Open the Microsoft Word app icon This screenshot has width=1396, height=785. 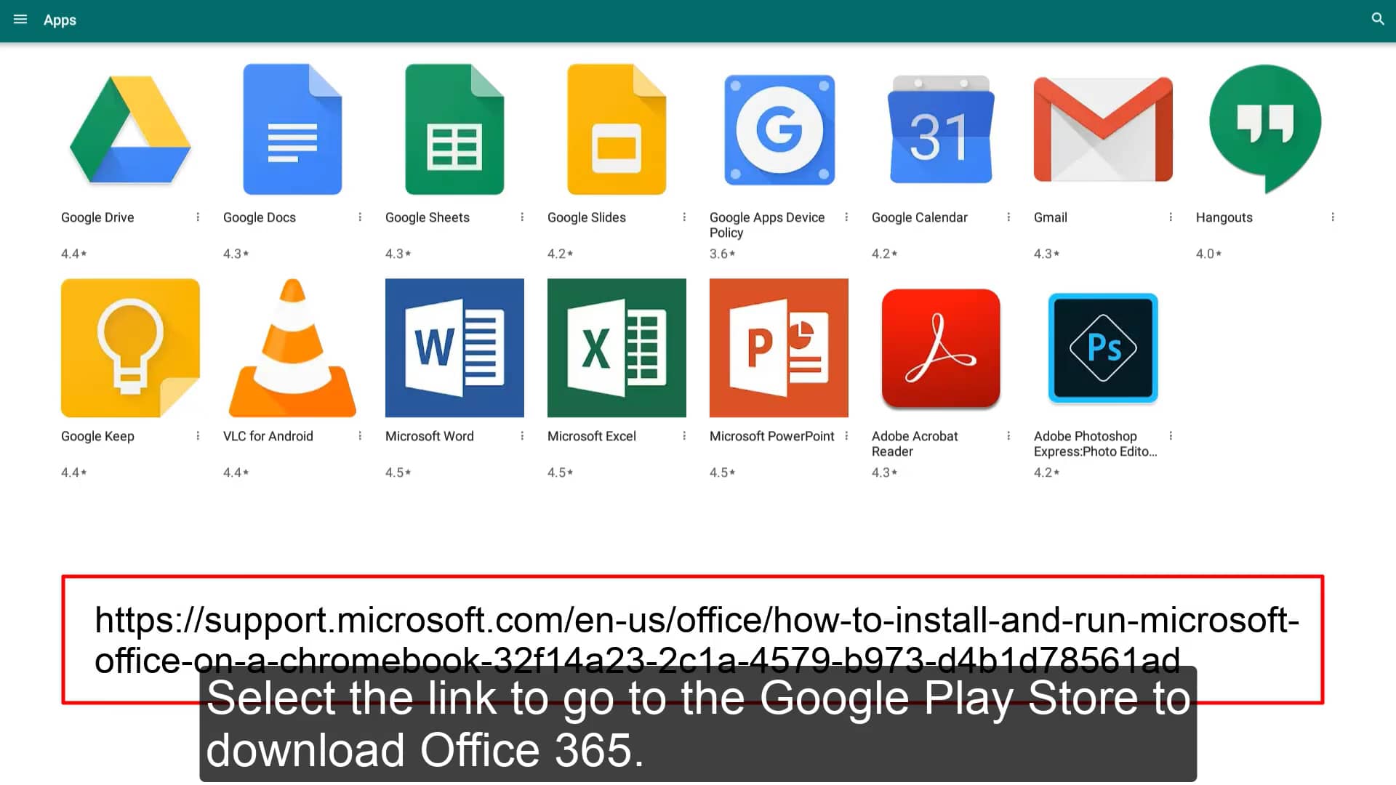[x=454, y=347]
